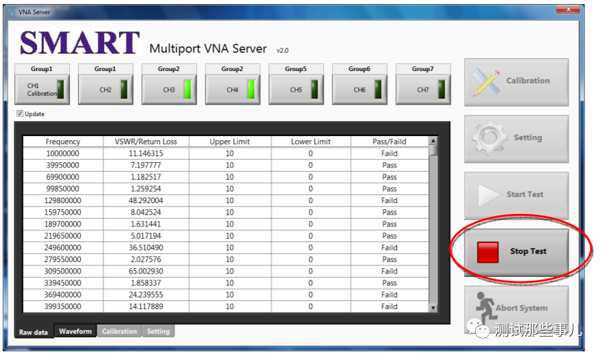Select the value cell 2.027576

coord(146,259)
